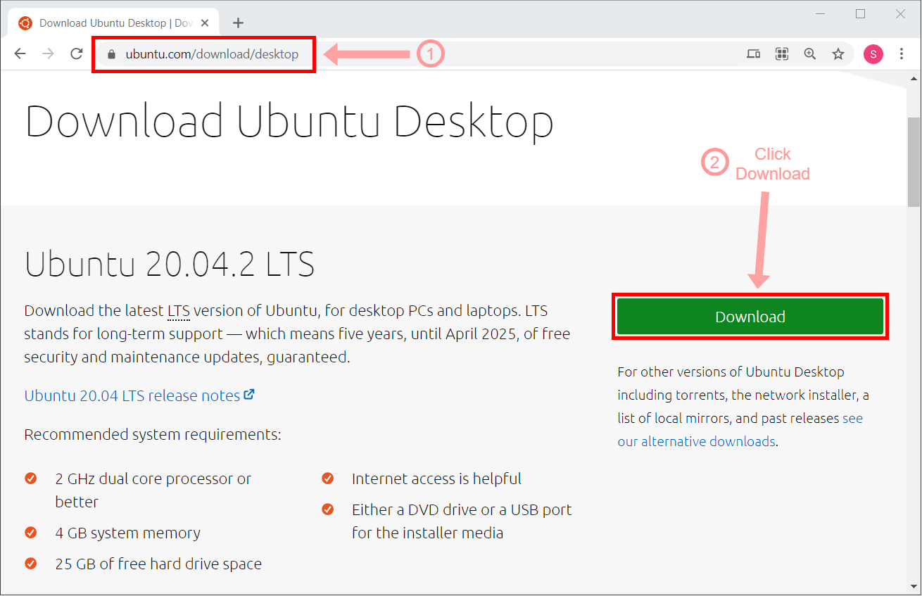This screenshot has width=922, height=596.
Task: Open Chrome's three-dot menu
Action: [902, 53]
